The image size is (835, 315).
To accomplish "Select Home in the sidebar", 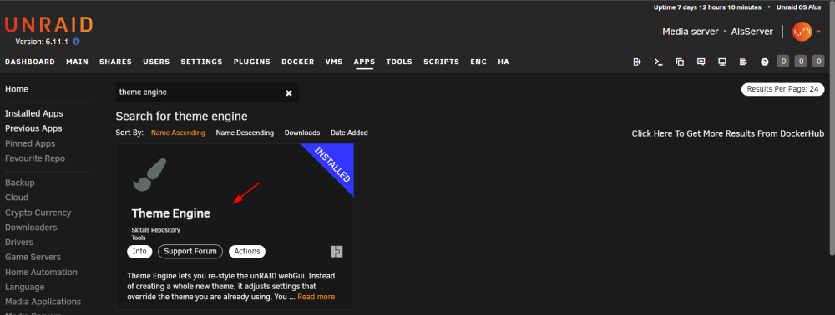I will pyautogui.click(x=17, y=89).
